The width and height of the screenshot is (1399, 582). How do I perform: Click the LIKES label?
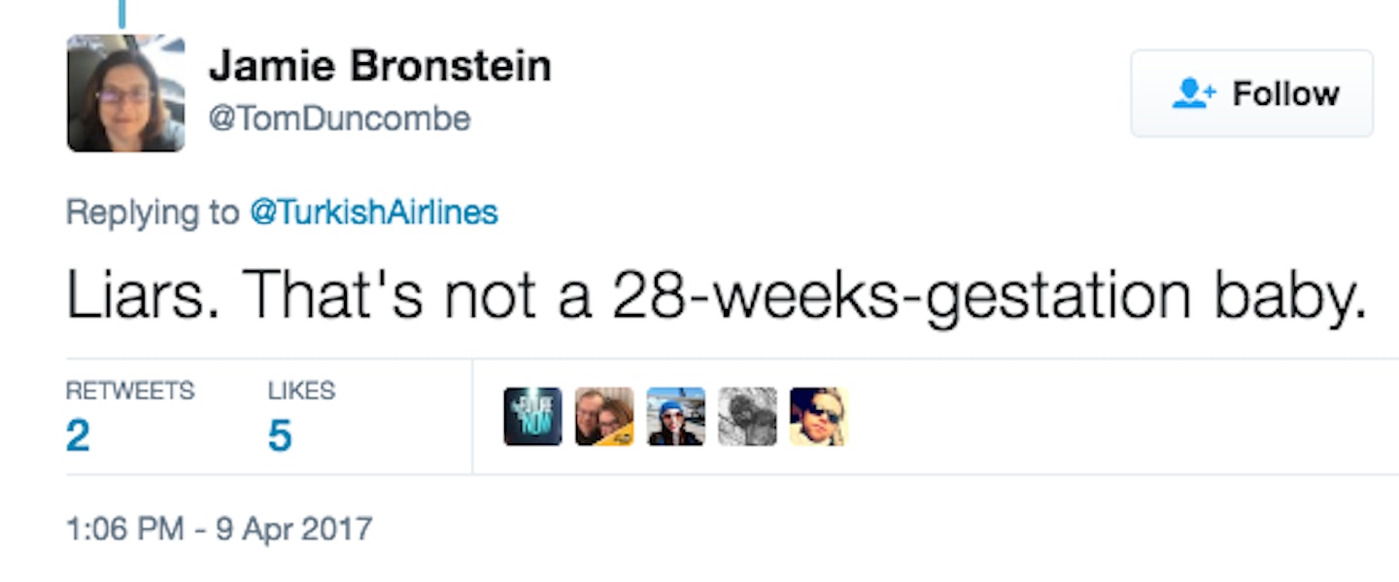[x=301, y=391]
